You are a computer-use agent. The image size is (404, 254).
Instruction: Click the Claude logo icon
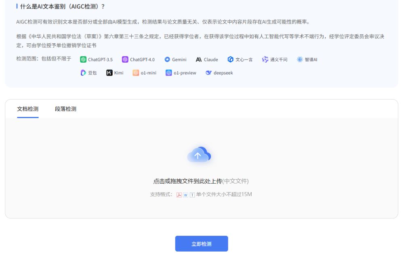pyautogui.click(x=199, y=59)
